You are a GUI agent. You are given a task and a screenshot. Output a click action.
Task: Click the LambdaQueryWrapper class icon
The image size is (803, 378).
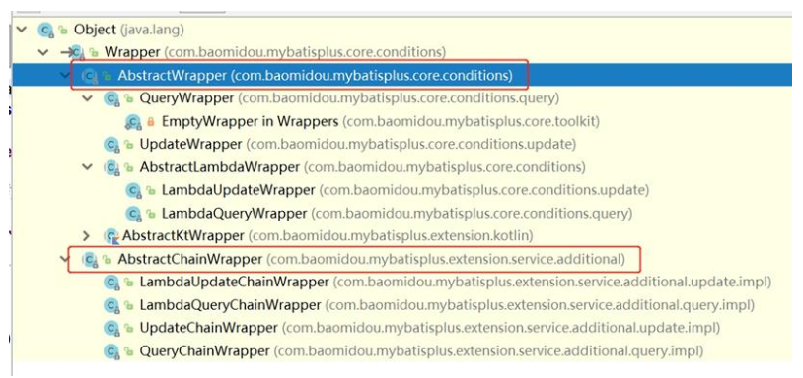point(134,213)
